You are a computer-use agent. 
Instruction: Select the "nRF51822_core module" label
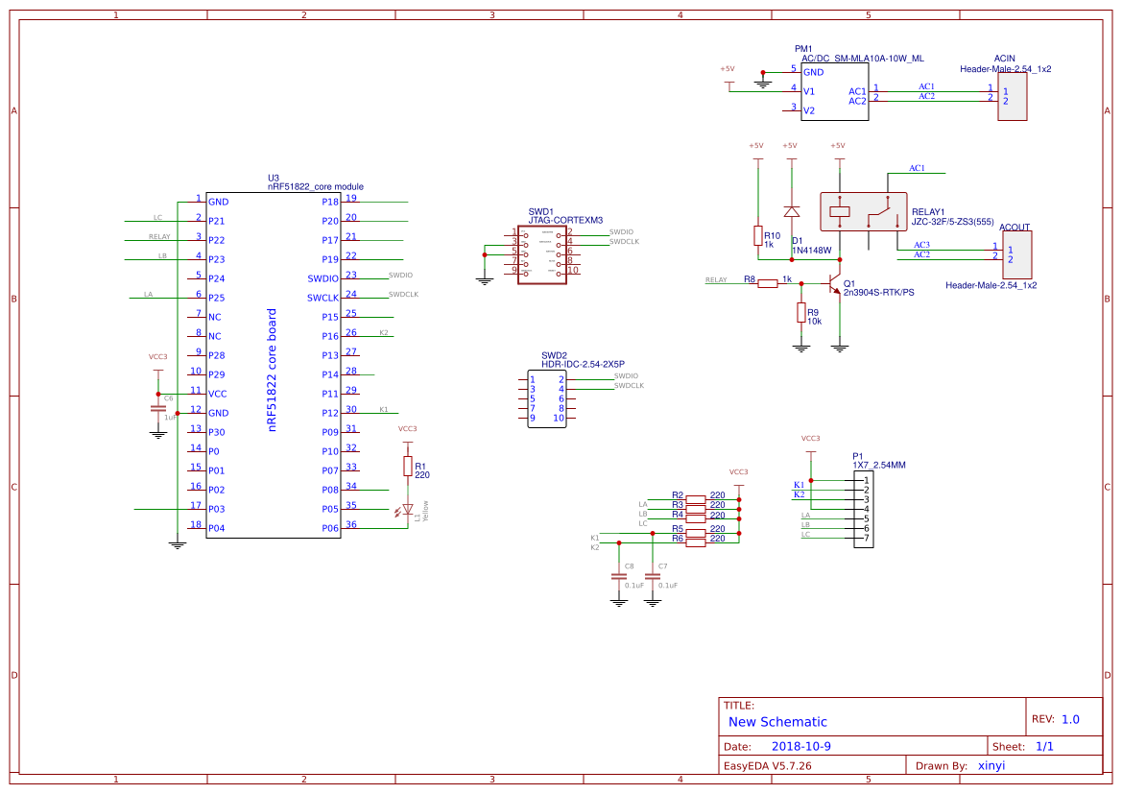click(x=316, y=187)
